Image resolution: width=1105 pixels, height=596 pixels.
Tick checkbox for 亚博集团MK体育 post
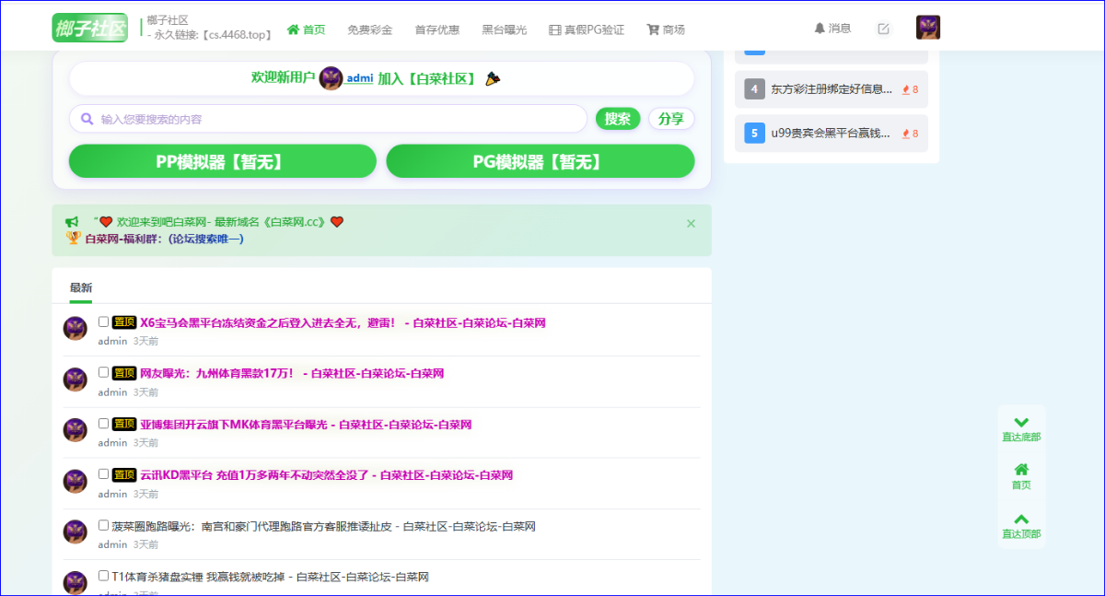[104, 423]
